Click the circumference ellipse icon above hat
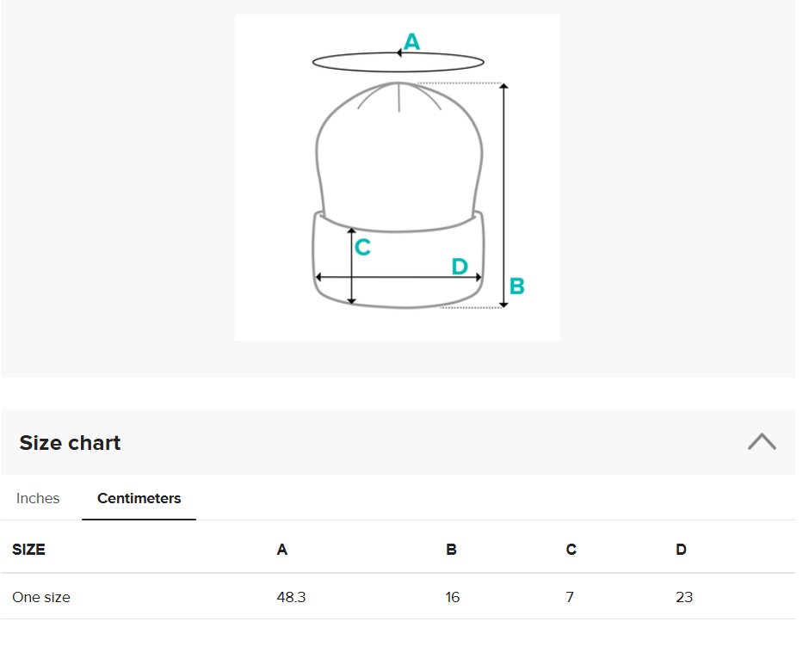The height and width of the screenshot is (646, 809). [398, 63]
